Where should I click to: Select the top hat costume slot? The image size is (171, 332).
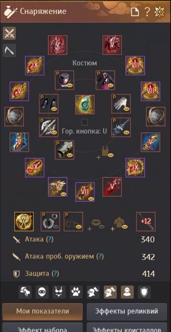point(65,80)
